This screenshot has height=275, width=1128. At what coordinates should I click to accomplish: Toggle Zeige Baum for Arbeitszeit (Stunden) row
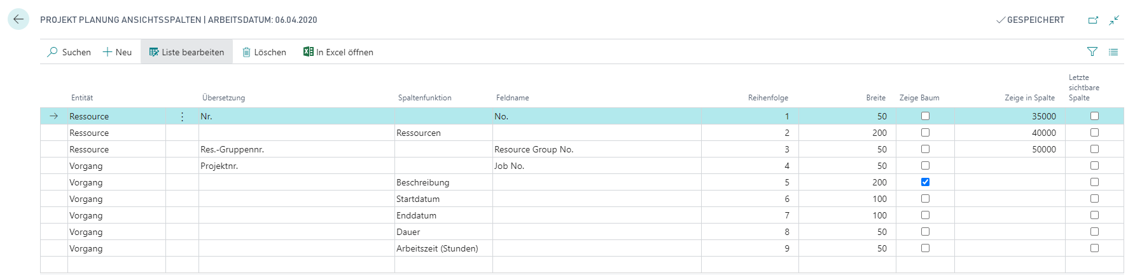[x=925, y=248]
